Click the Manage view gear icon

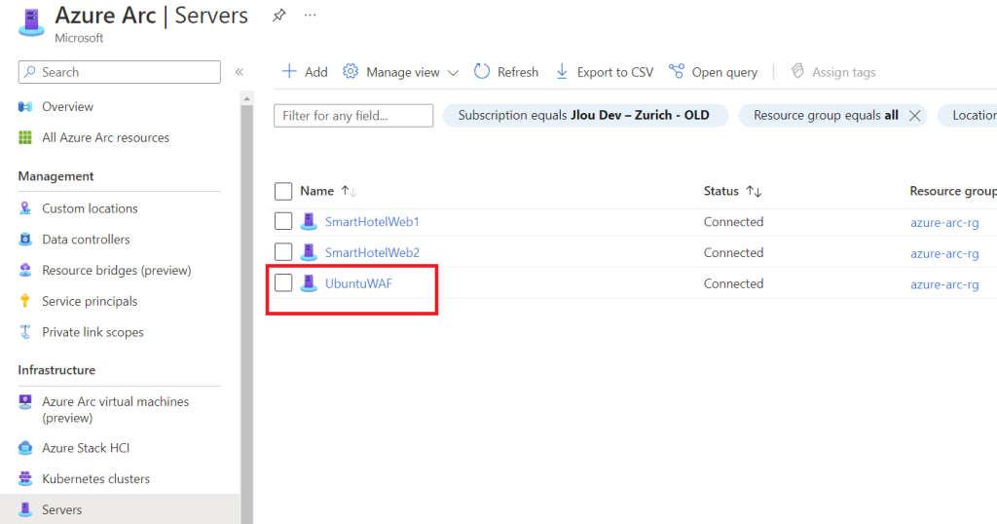pos(351,71)
